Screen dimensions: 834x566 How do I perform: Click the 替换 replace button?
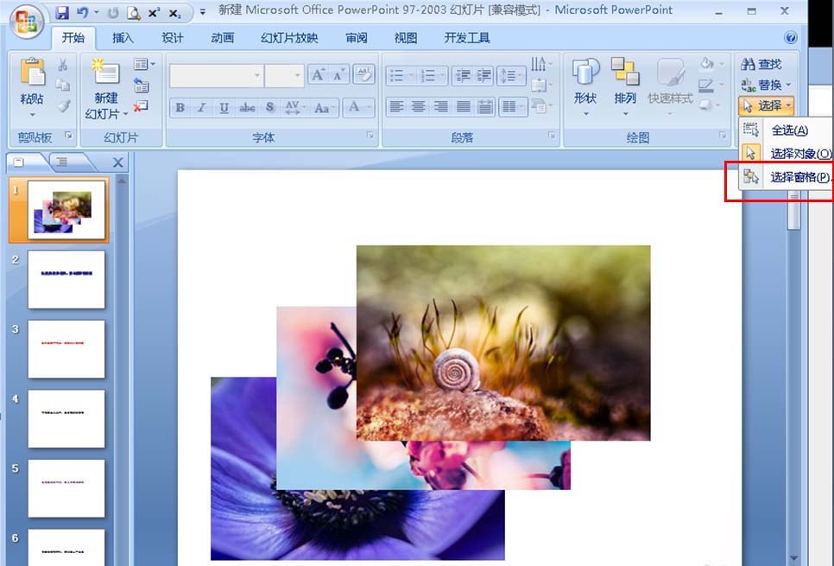click(x=766, y=85)
